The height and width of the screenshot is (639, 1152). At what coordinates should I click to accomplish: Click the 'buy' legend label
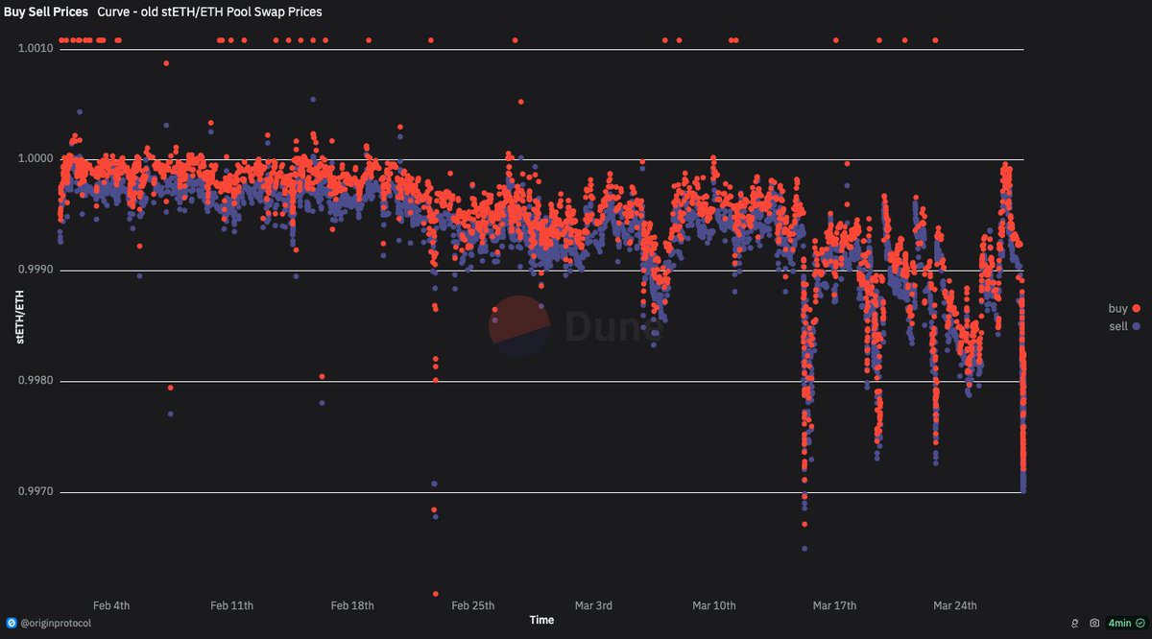pyautogui.click(x=1118, y=309)
